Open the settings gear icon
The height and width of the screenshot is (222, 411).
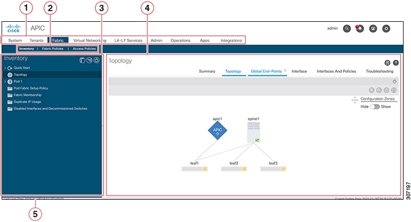point(386,29)
